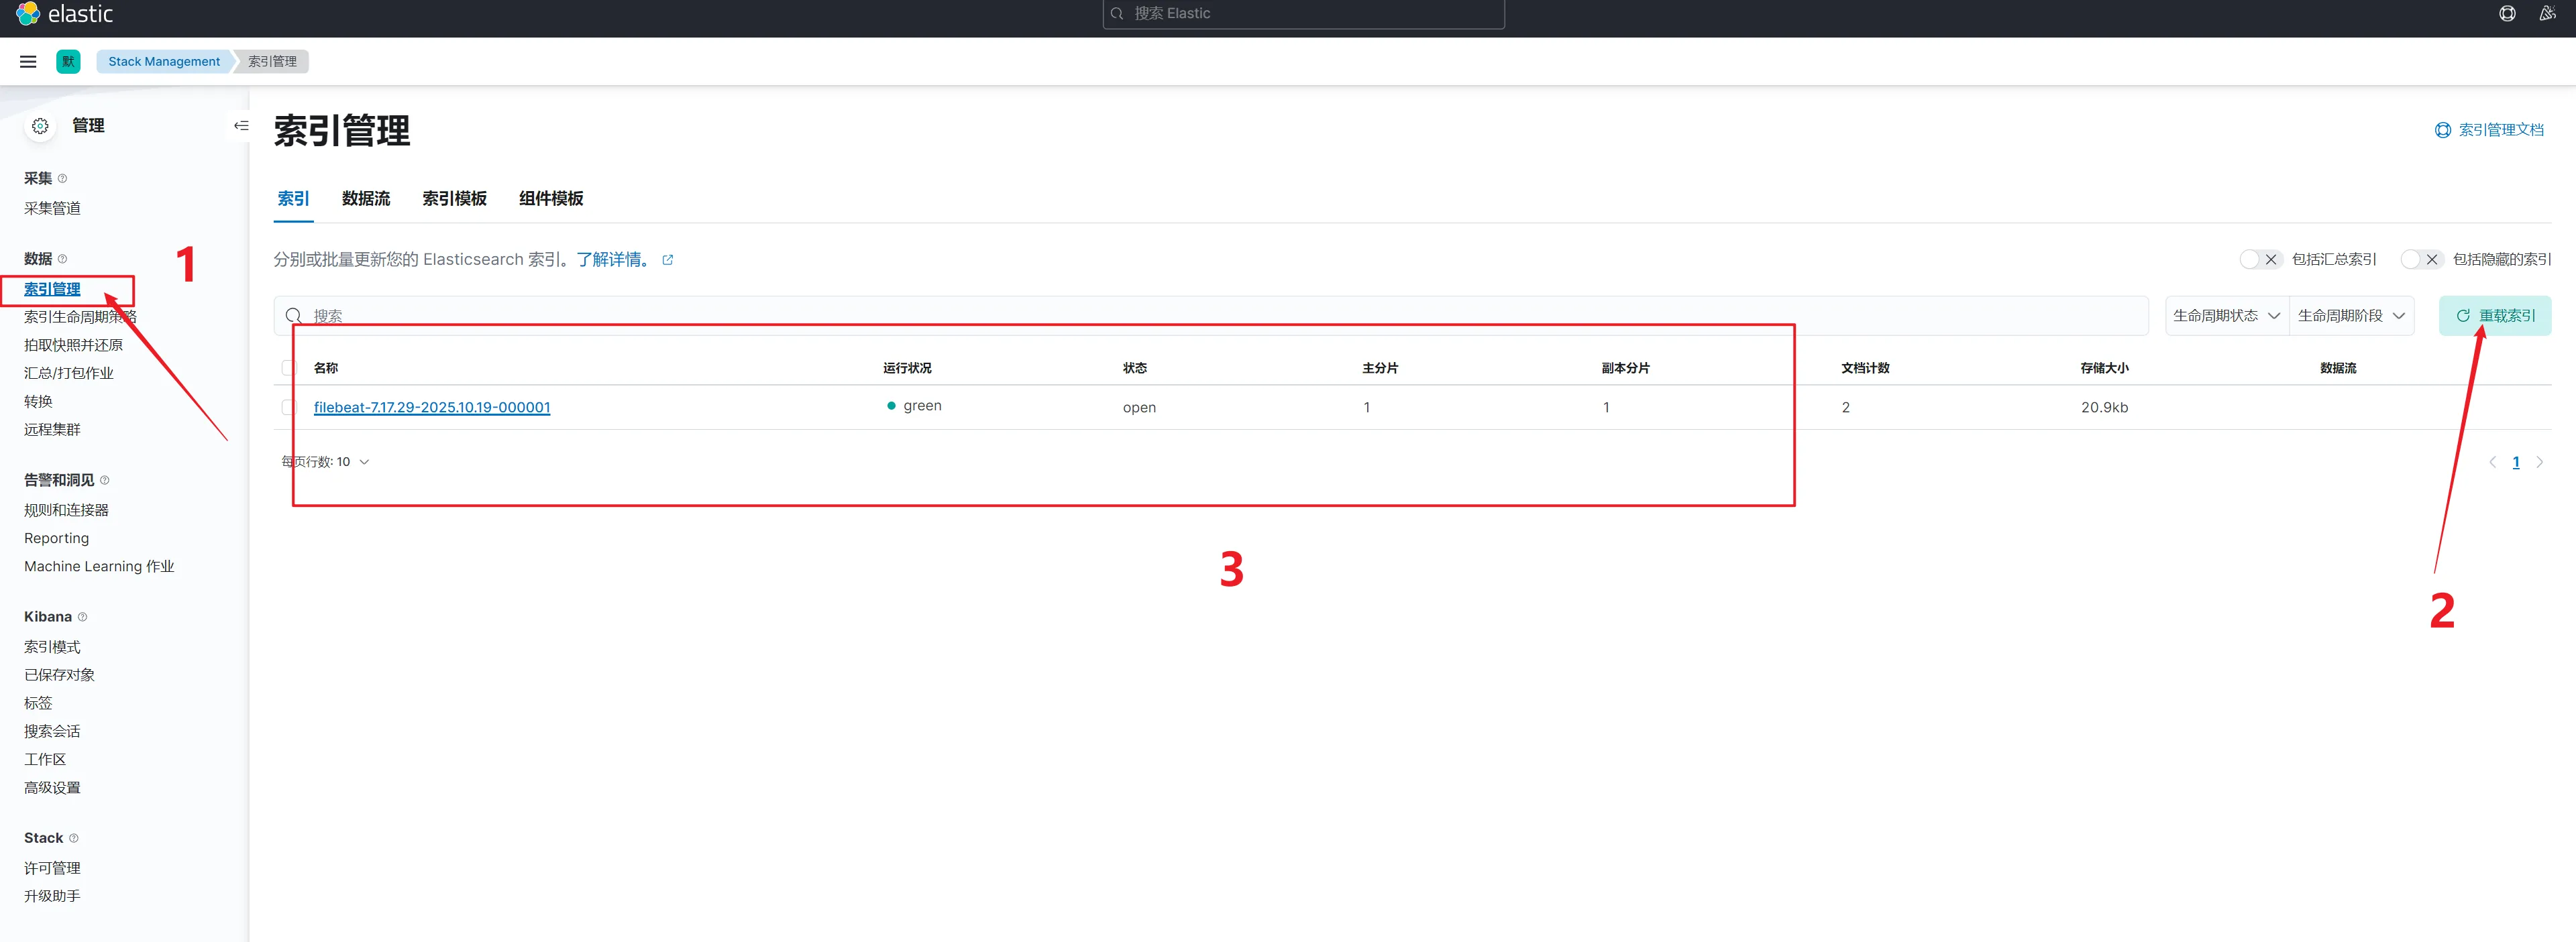Click the newsfeed celebration icon

click(x=2547, y=13)
